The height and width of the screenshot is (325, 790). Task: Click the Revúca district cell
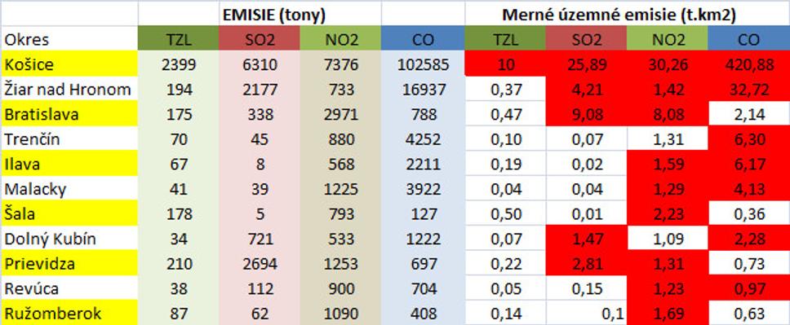(x=69, y=288)
